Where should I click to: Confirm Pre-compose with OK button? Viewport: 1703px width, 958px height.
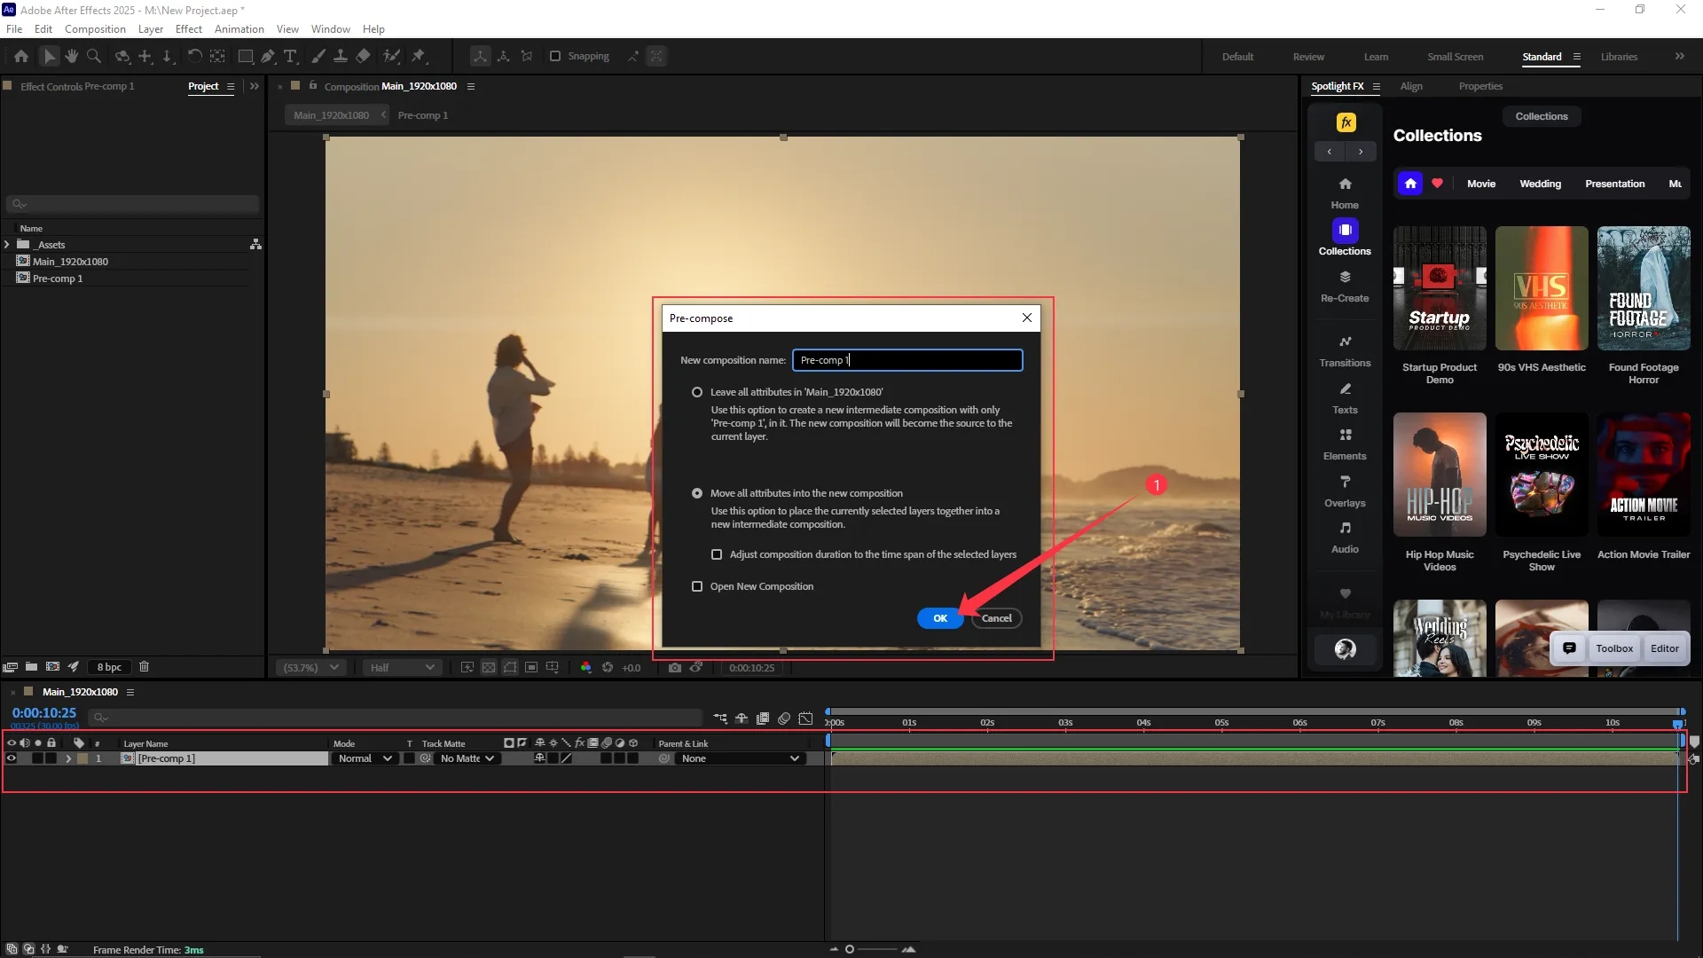[x=939, y=618]
